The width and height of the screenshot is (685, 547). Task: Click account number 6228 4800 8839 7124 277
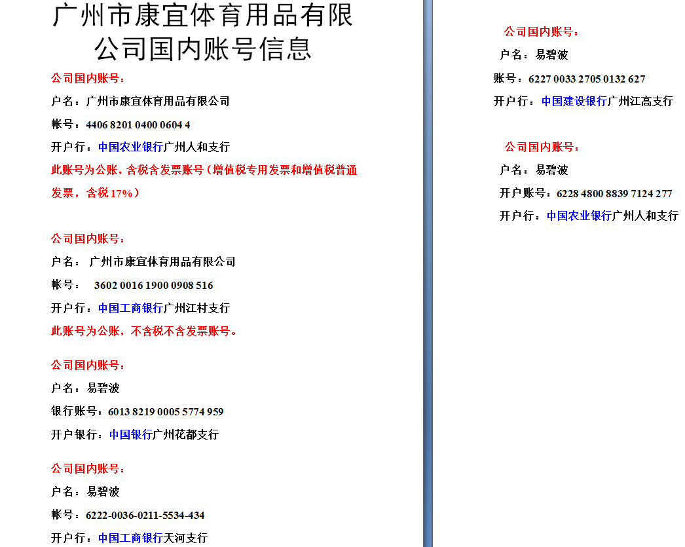614,194
